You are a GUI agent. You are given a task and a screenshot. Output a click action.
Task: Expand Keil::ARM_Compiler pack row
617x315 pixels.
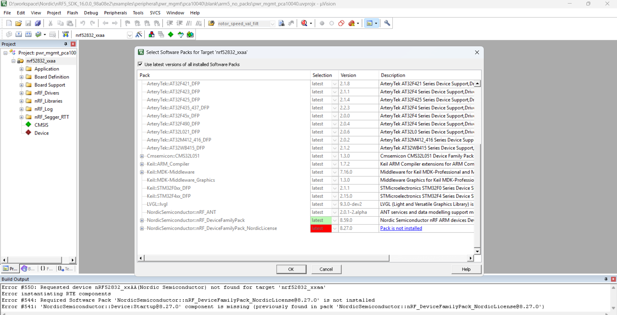click(142, 164)
